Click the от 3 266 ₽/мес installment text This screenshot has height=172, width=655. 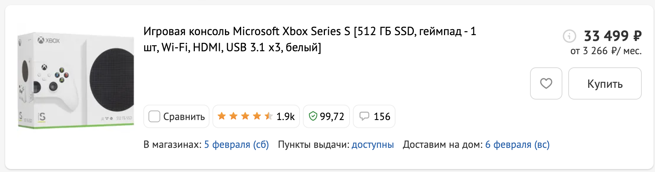click(x=606, y=51)
